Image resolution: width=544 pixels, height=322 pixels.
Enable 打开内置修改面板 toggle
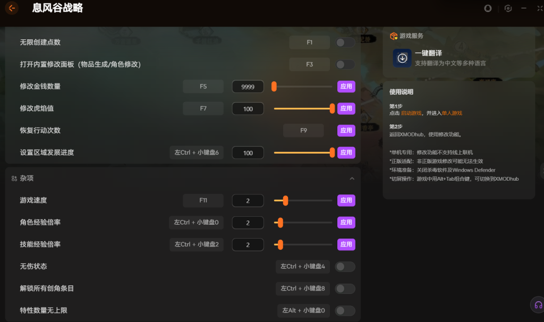(345, 64)
